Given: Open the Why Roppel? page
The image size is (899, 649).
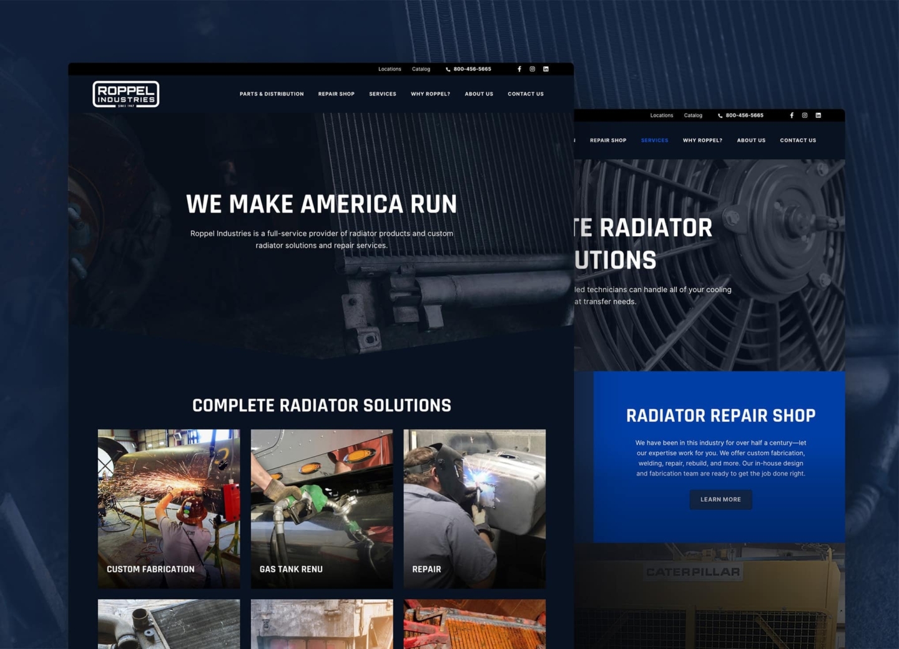Looking at the screenshot, I should click(x=430, y=94).
